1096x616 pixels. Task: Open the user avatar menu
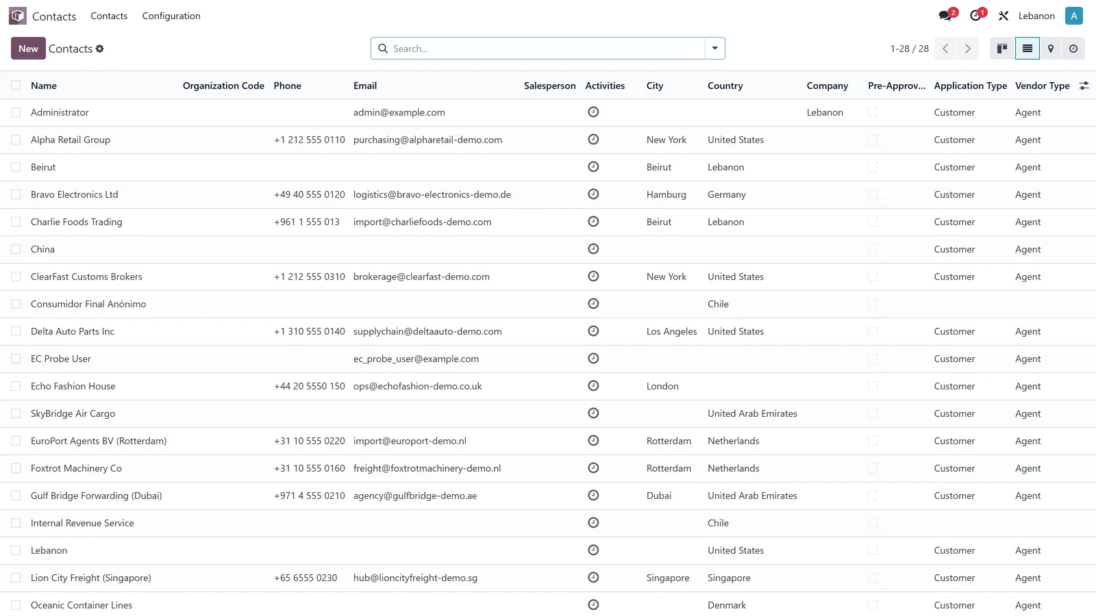pyautogui.click(x=1074, y=16)
